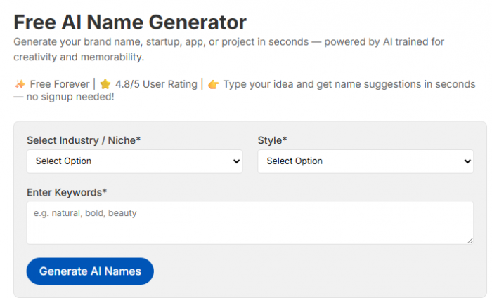
Task: Click the gold star rating icon
Action: coord(105,84)
